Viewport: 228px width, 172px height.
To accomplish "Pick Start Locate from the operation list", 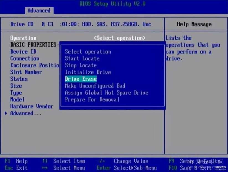I will [x=82, y=58].
